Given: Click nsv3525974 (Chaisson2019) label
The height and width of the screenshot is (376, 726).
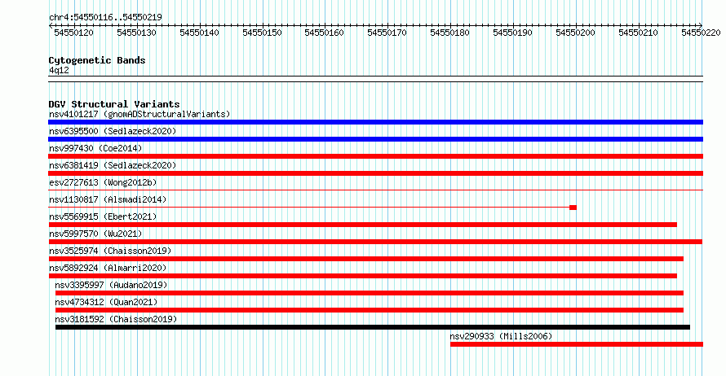Looking at the screenshot, I should click(x=110, y=251).
